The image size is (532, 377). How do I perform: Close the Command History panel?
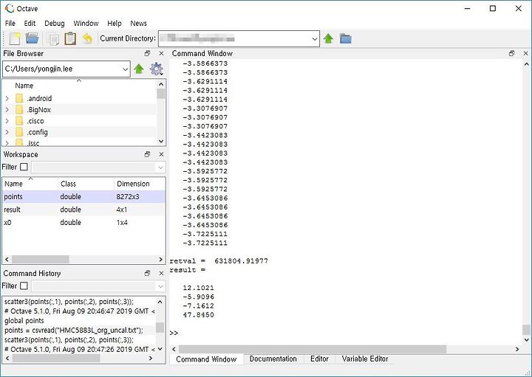[x=161, y=274]
